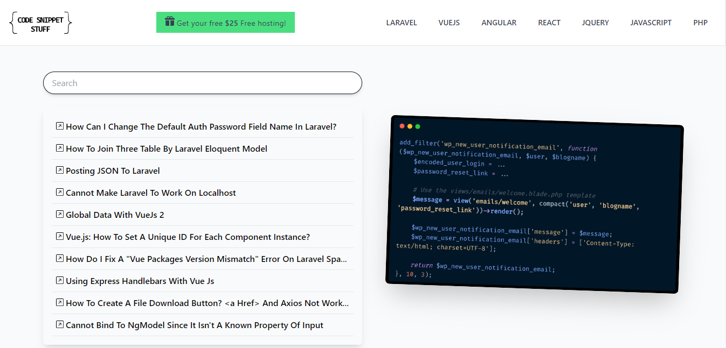Click the code snippet preview image

tap(535, 204)
